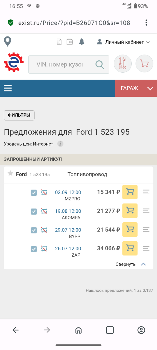Open the shopping cart in header
Screen dimensions: 157x350
click(144, 64)
